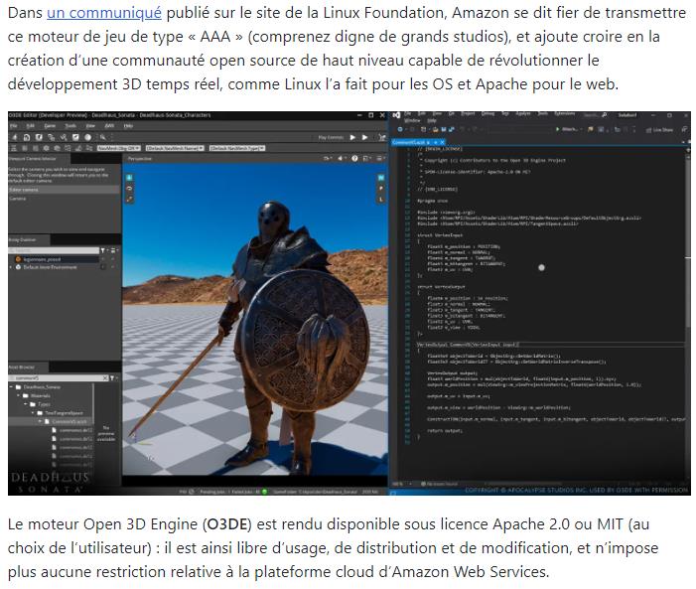Collapse the Types folder in Asset Browser
Screen dimensions: 696x589
[25, 404]
